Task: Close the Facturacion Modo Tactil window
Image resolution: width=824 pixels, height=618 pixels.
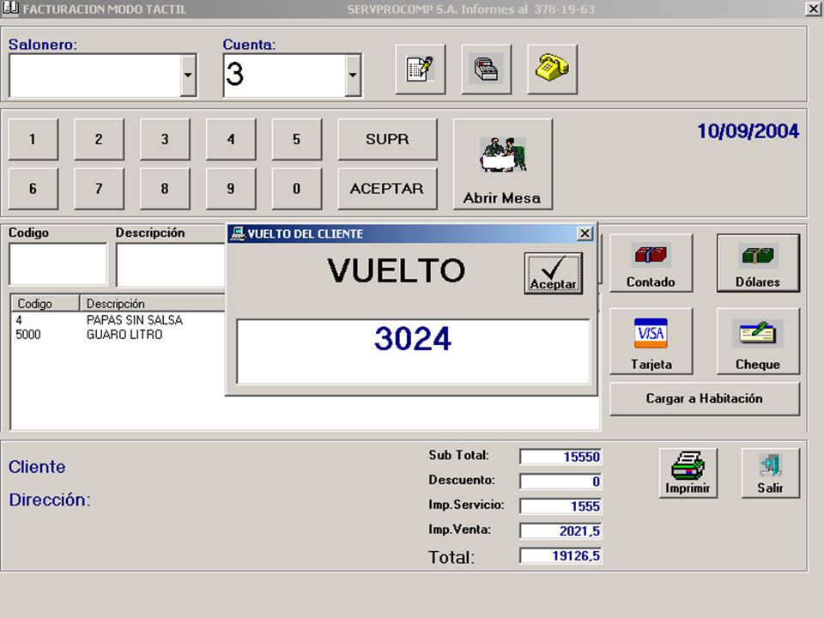Action: (x=814, y=8)
